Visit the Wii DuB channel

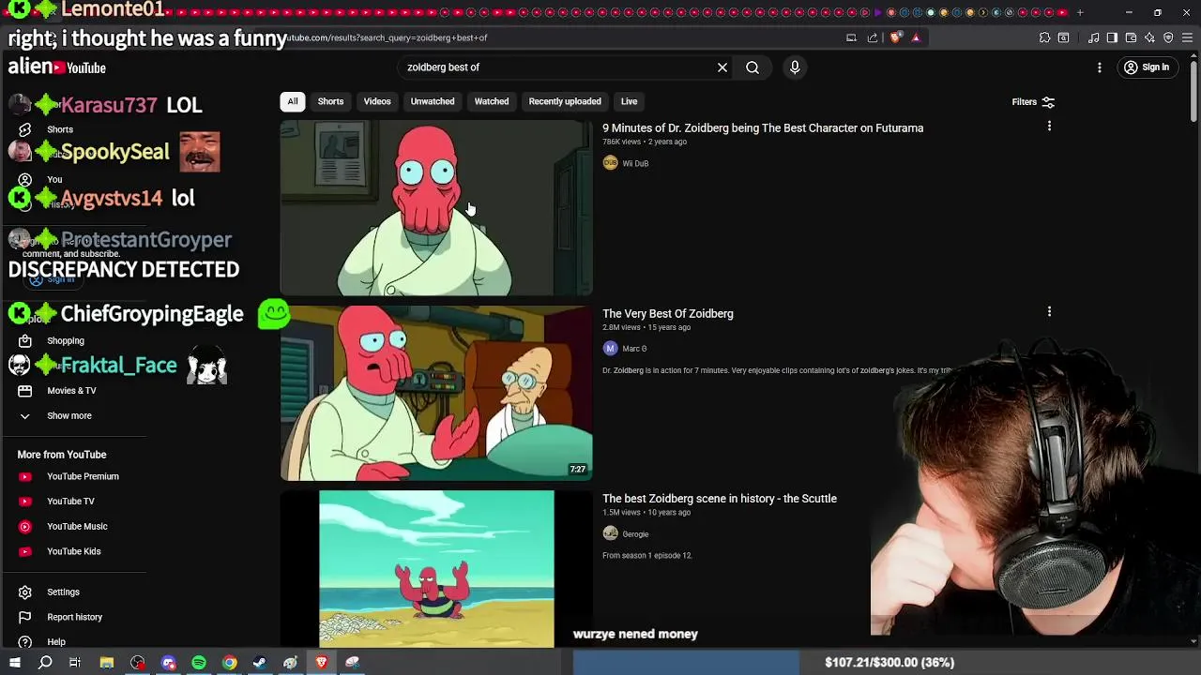pos(626,163)
